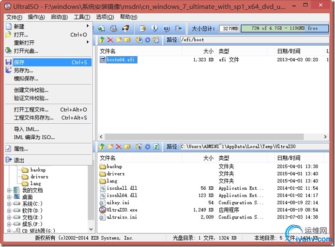Click the gear properties icon in the image pane
This screenshot has width=335, height=247.
148,40
